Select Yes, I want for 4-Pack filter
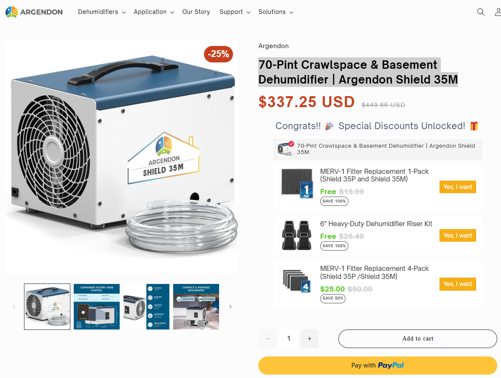Viewport: 501px width, 378px height. click(458, 284)
